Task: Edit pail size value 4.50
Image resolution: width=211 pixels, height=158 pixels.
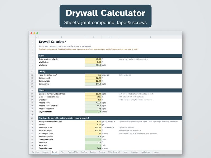Action: click(x=93, y=125)
